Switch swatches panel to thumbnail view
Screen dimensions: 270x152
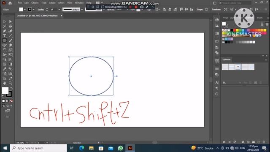(x=267, y=24)
